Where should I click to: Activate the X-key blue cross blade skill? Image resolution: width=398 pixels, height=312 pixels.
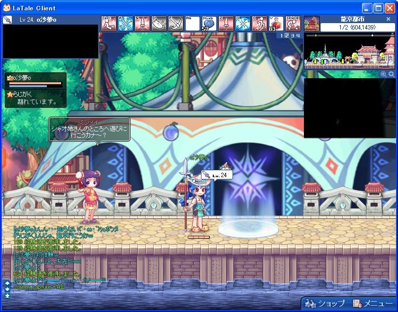(x=243, y=24)
